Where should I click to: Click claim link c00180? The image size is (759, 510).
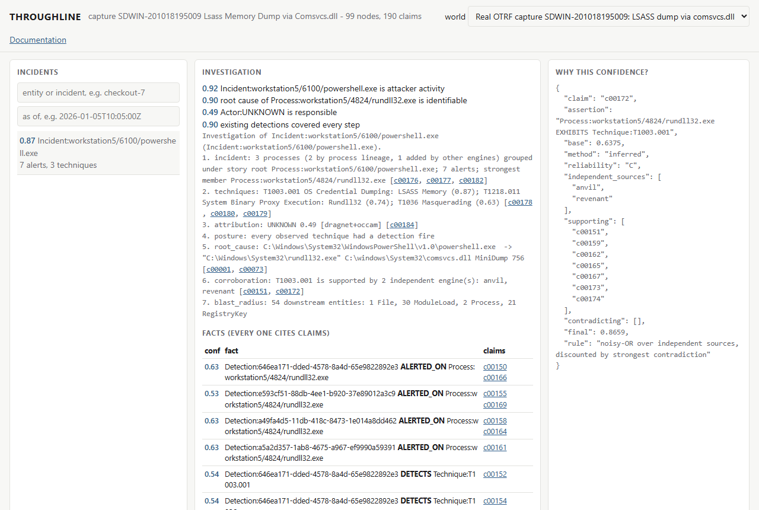tap(224, 213)
